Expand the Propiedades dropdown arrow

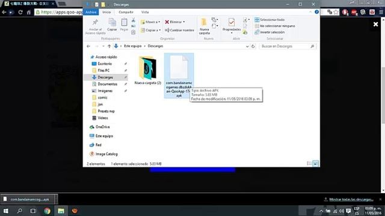tap(232, 33)
